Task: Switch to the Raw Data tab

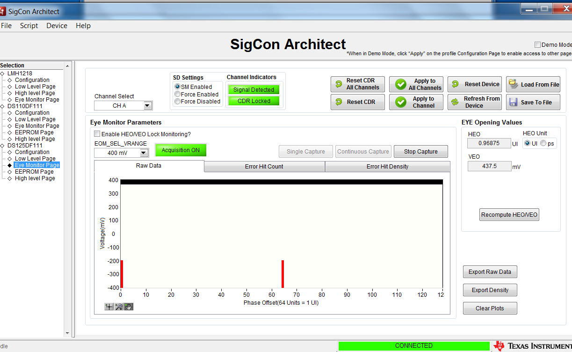Action: [x=149, y=166]
